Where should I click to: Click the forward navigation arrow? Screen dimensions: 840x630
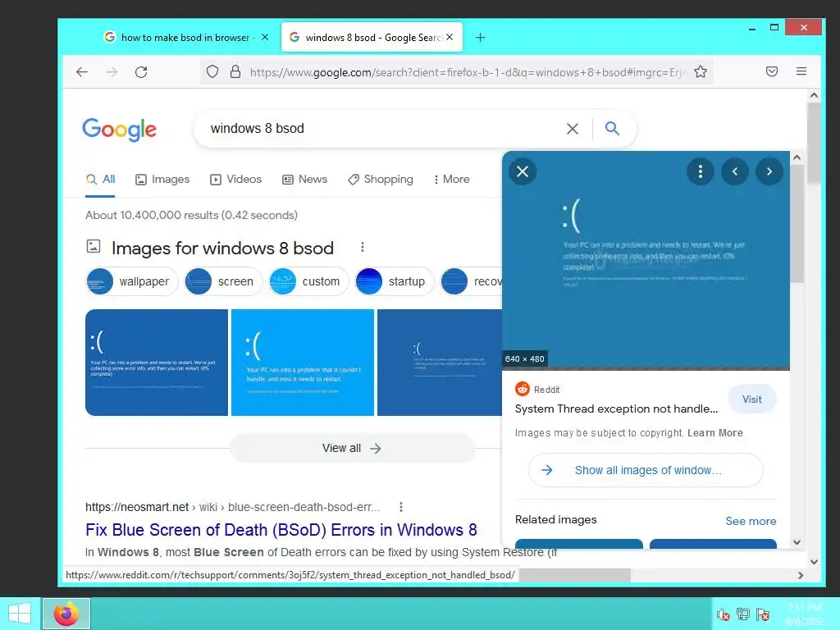click(112, 72)
